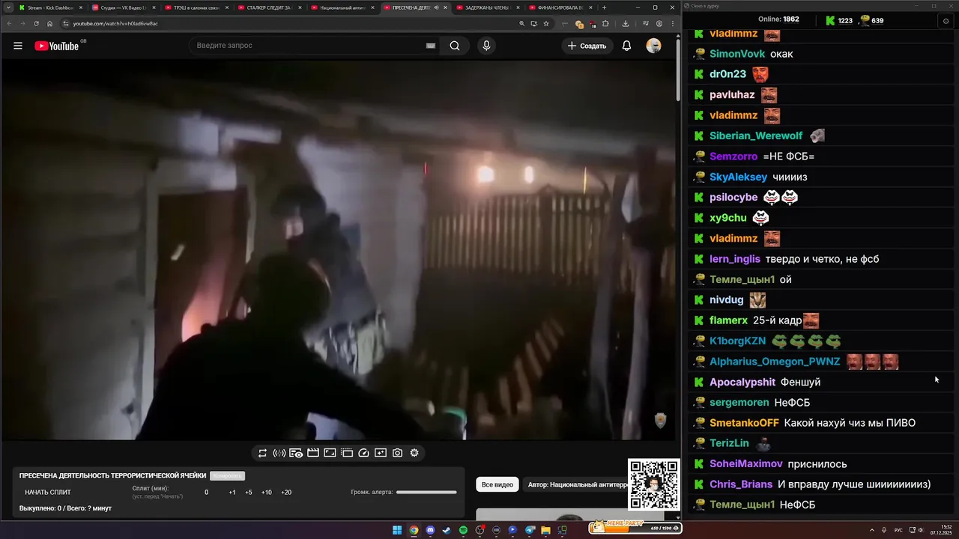The image size is (959, 539).
Task: Switch to the Stream - Kick Dashboard tab
Action: pyautogui.click(x=49, y=7)
